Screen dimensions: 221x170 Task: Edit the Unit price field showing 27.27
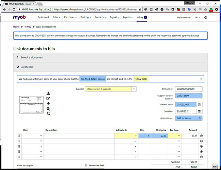coord(159,136)
